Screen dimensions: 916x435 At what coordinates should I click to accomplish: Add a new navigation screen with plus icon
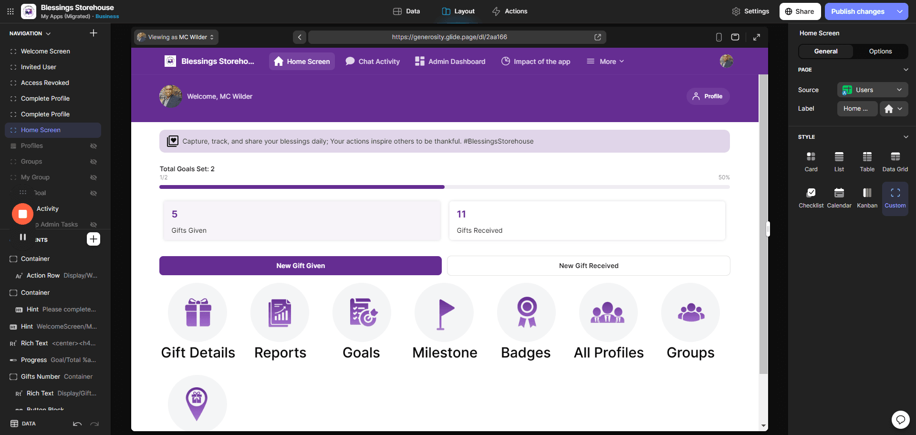coord(94,33)
